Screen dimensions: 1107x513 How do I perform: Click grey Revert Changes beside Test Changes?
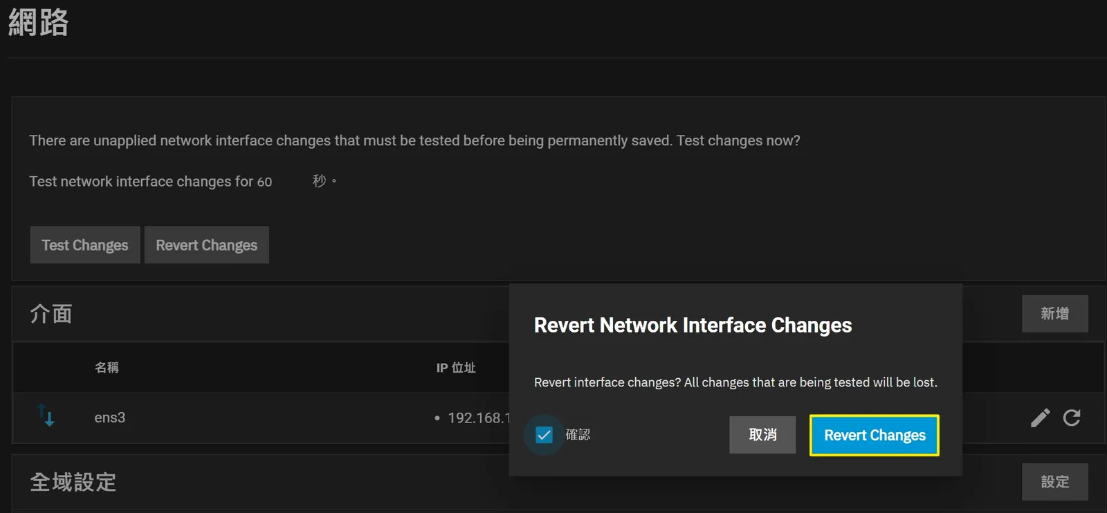207,245
